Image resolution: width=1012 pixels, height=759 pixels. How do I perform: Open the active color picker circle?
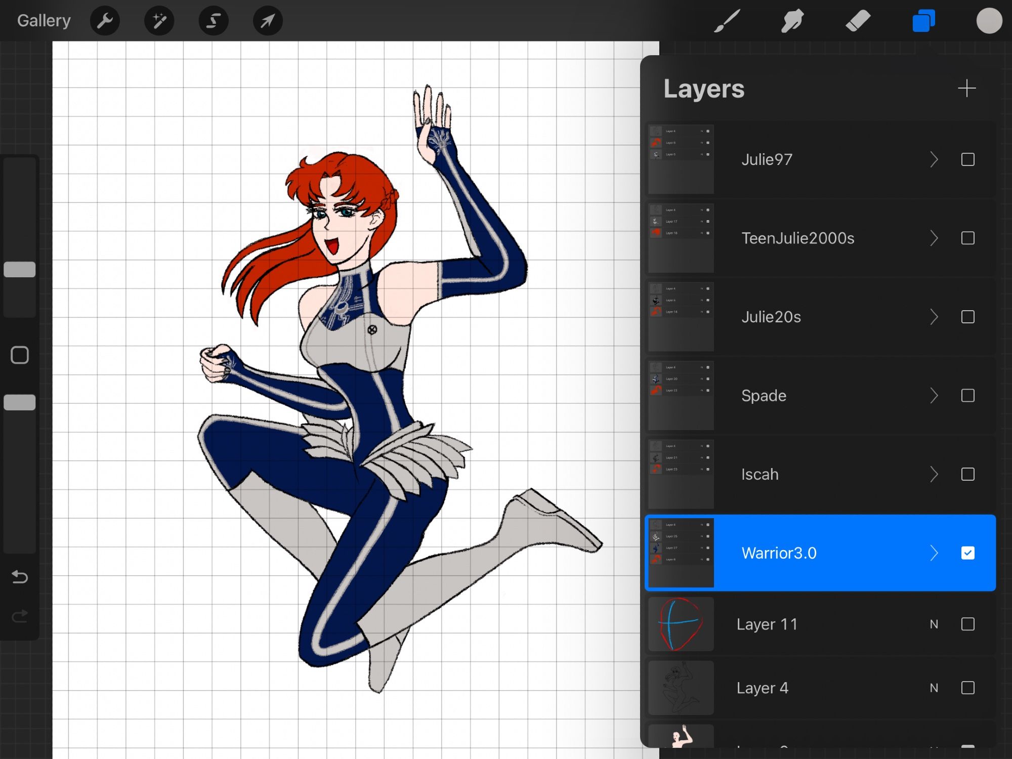[x=989, y=21]
